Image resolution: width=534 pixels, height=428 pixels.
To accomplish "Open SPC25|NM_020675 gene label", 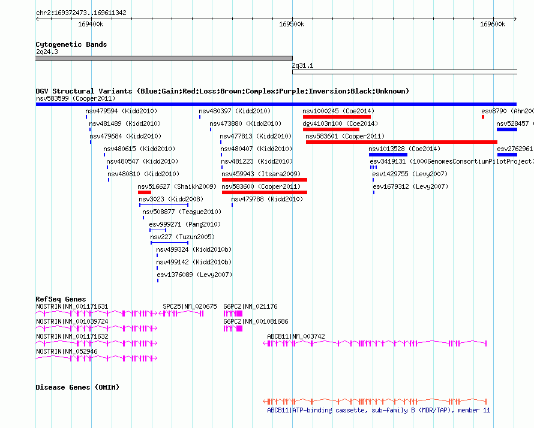I will tap(190, 306).
